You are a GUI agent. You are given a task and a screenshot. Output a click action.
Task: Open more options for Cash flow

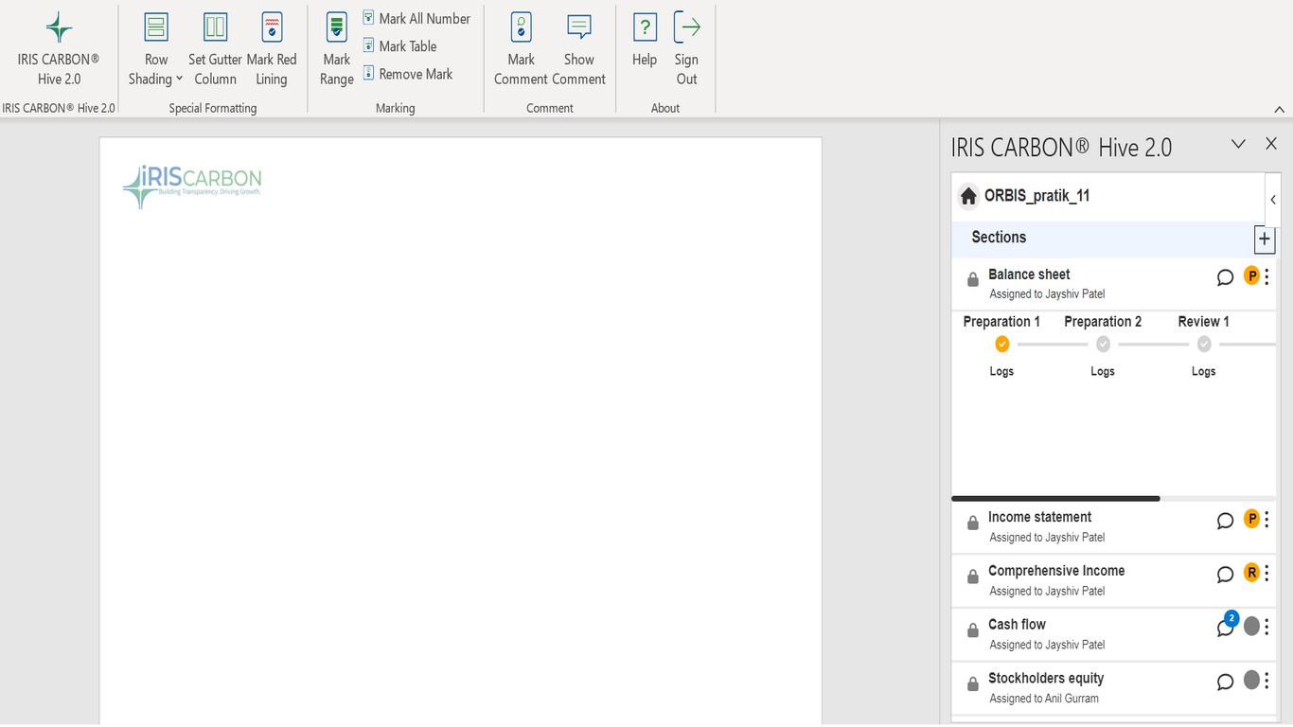coord(1267,627)
